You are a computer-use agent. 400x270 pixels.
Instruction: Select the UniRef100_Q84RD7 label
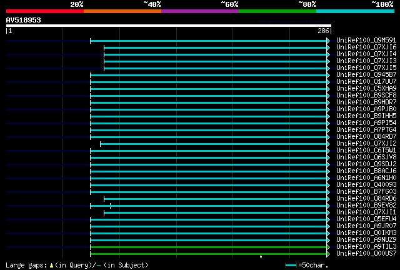click(366, 137)
